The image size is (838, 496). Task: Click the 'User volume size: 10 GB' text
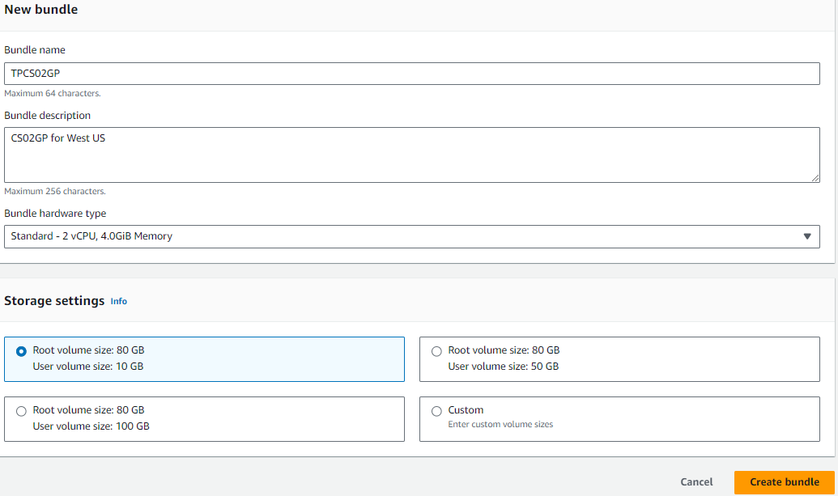pos(88,367)
